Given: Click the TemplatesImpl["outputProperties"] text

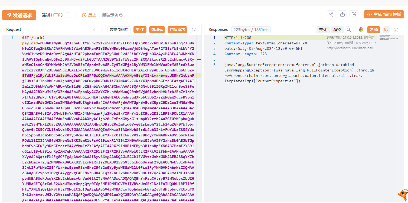Looking at the screenshot, I should point(262,81).
